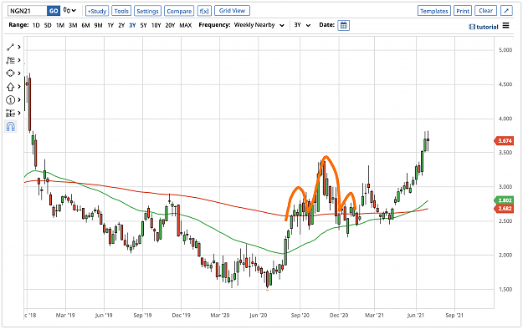This screenshot has height=329, width=523.
Task: Click the expand fullscreen arrow icon
Action: [x=506, y=11]
